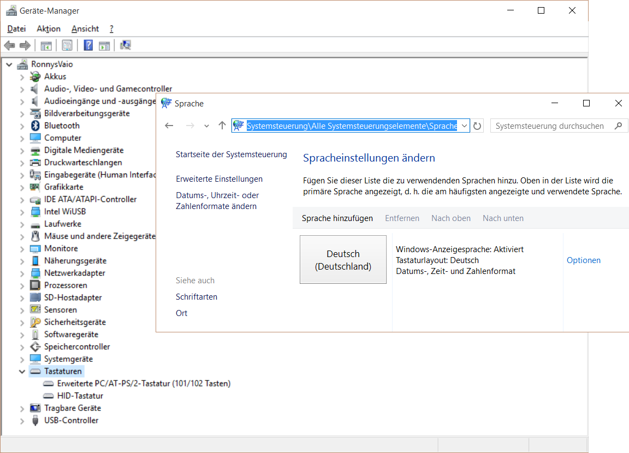Click the Sensoren icon

pyautogui.click(x=35, y=310)
